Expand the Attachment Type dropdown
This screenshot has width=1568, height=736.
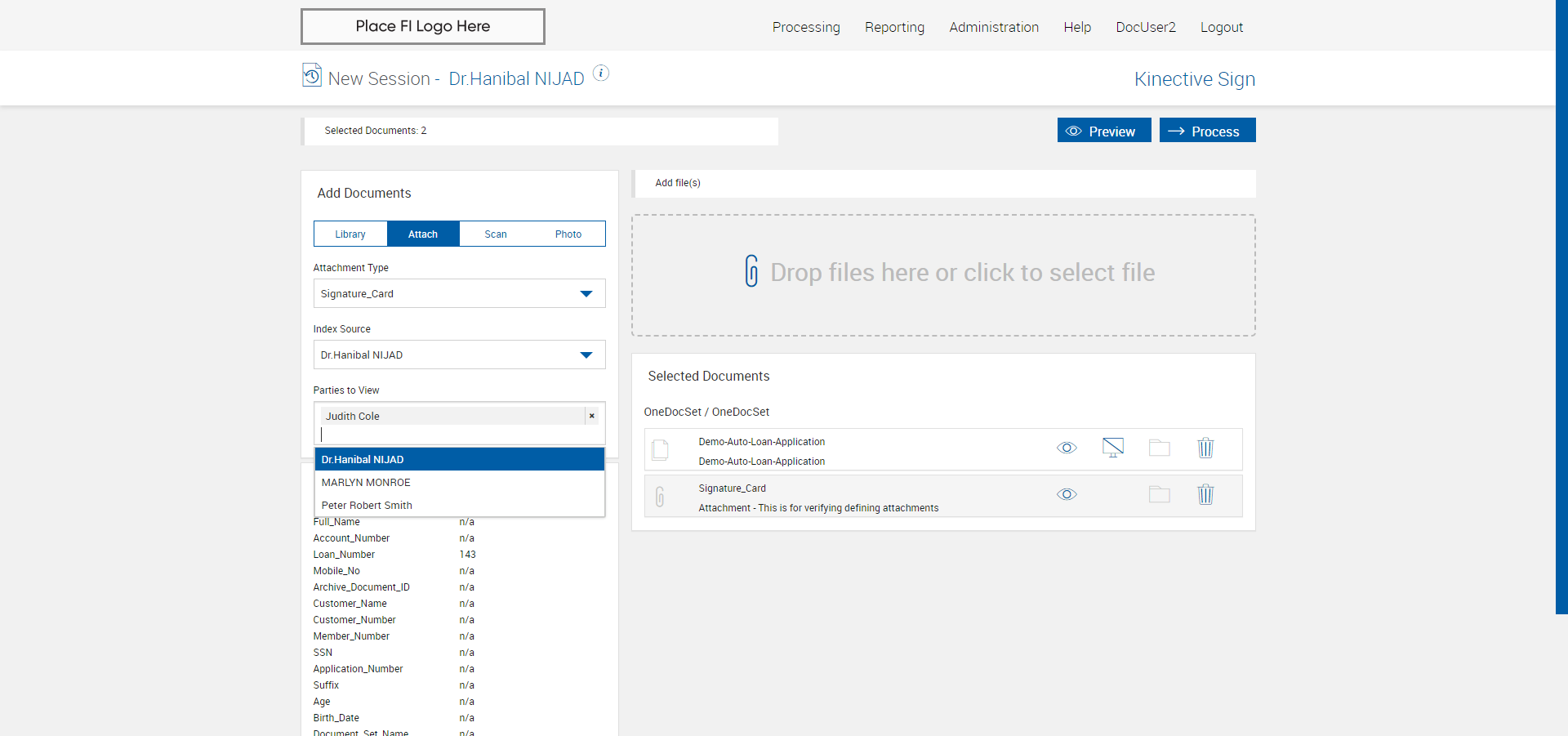click(x=586, y=294)
